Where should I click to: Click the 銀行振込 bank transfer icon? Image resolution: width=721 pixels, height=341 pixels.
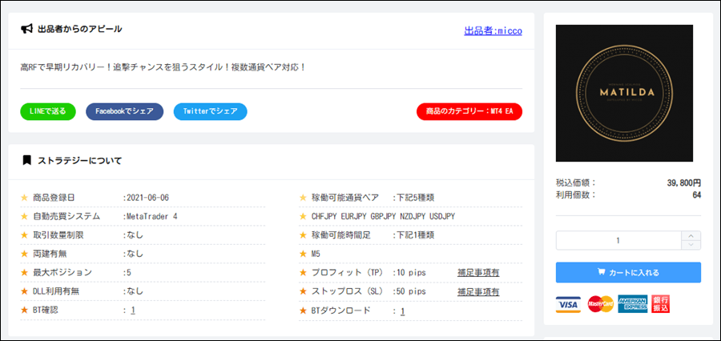[x=661, y=304]
